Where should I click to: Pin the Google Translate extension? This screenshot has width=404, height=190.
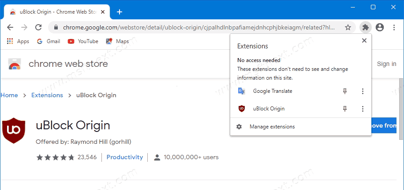click(x=345, y=91)
